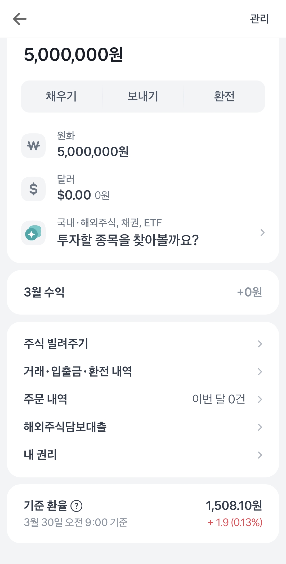Image resolution: width=286 pixels, height=564 pixels.
Task: Tap the 환전 button
Action: [224, 96]
